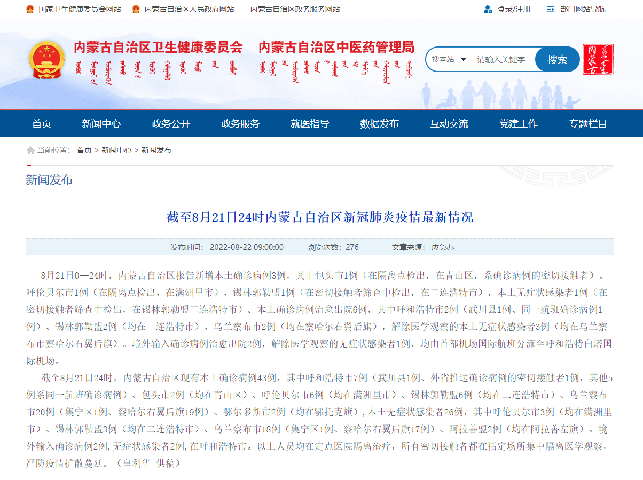Open the 内蒙古自治区政务服务网站 link
This screenshot has width=643, height=480.
(x=294, y=9)
